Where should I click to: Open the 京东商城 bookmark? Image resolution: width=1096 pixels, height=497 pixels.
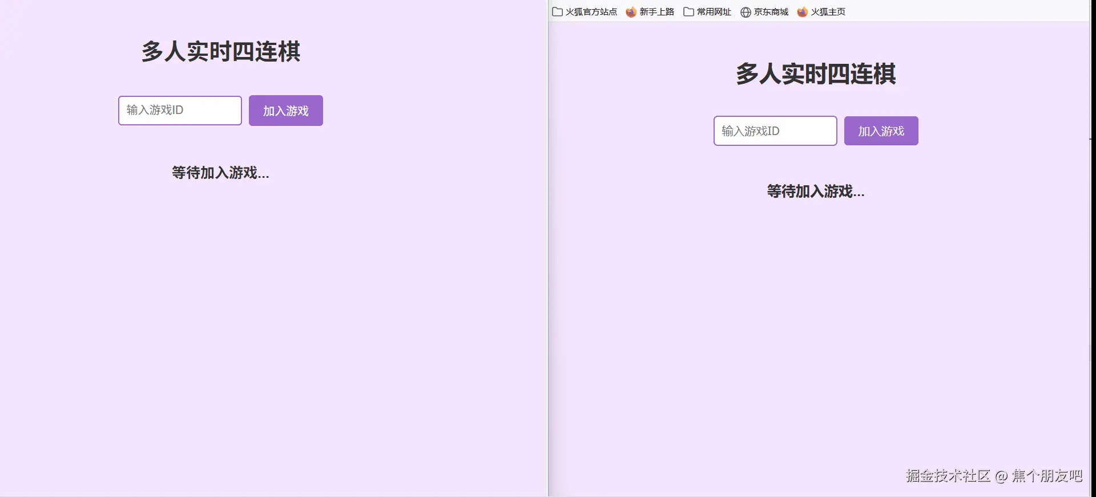point(764,12)
